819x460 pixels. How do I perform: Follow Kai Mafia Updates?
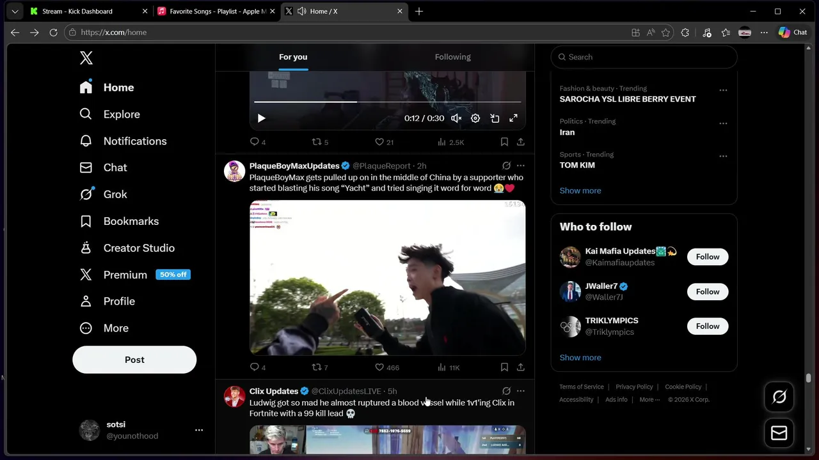tap(708, 257)
